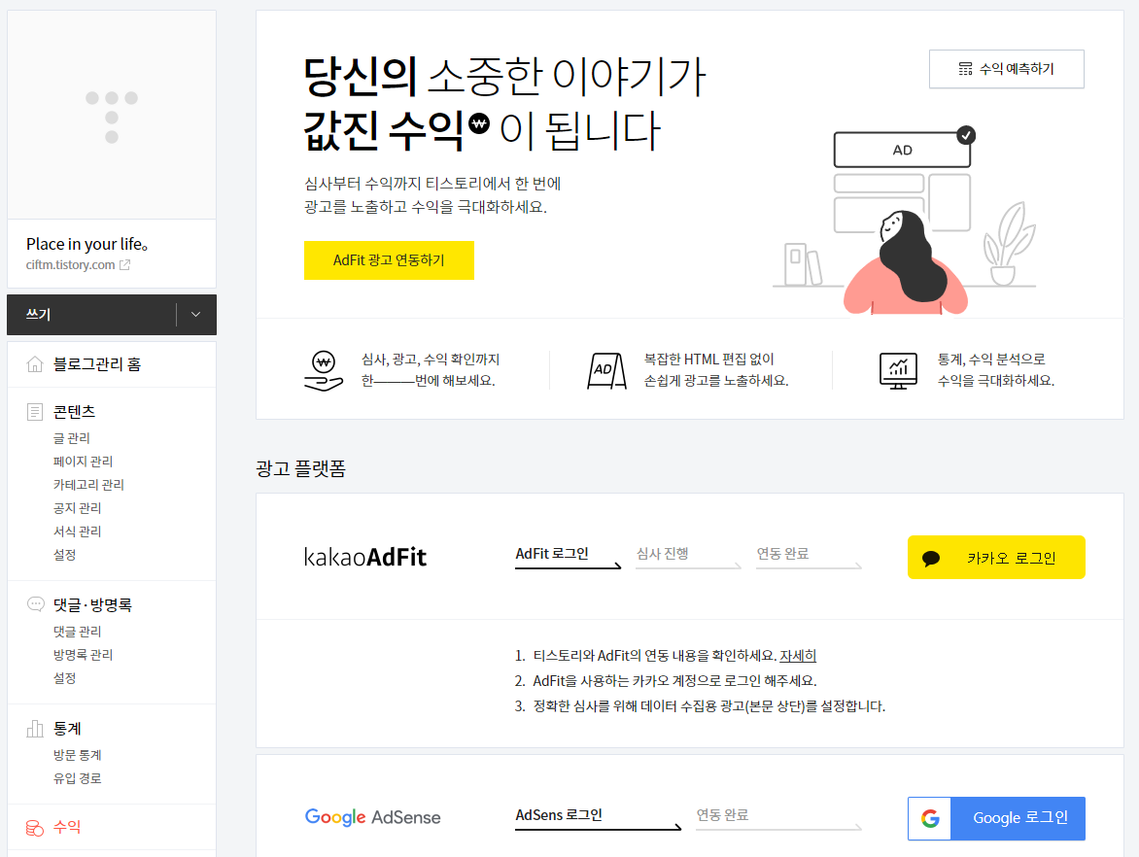The image size is (1139, 857).
Task: Open 방명록 관리 in sidebar
Action: (x=83, y=654)
